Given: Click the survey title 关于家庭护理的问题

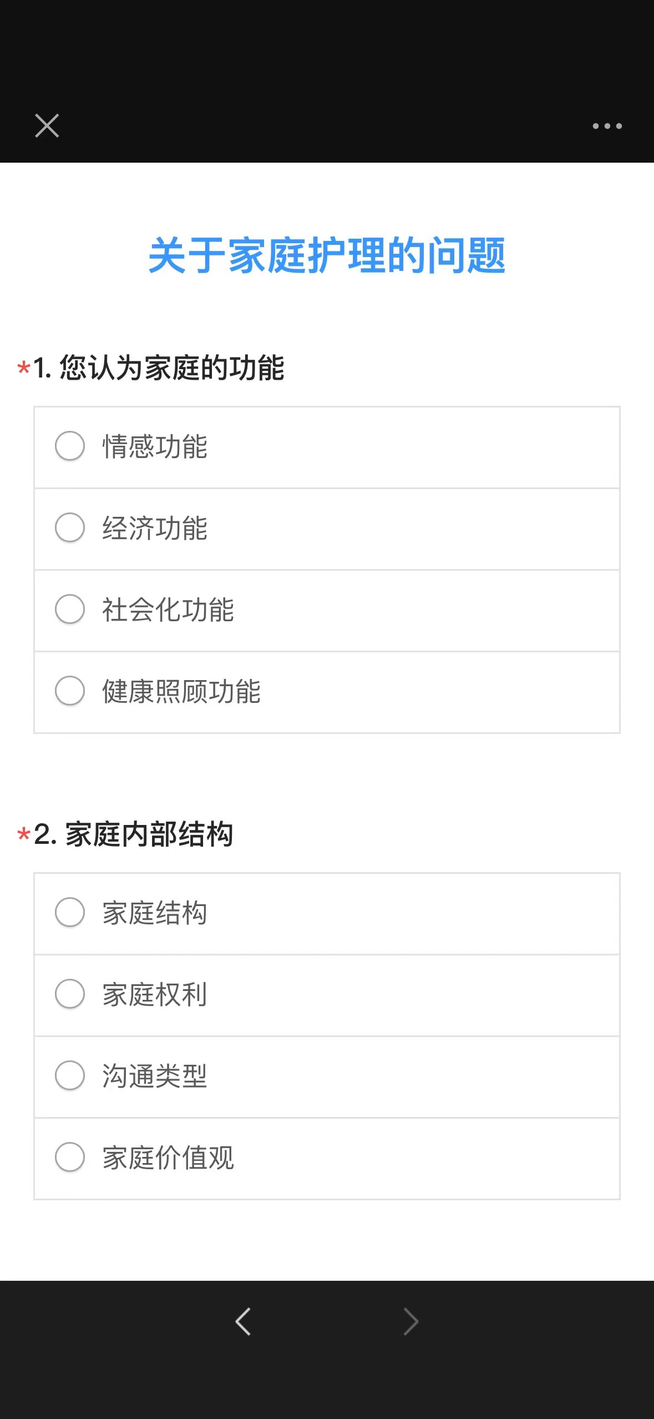Looking at the screenshot, I should tap(327, 255).
